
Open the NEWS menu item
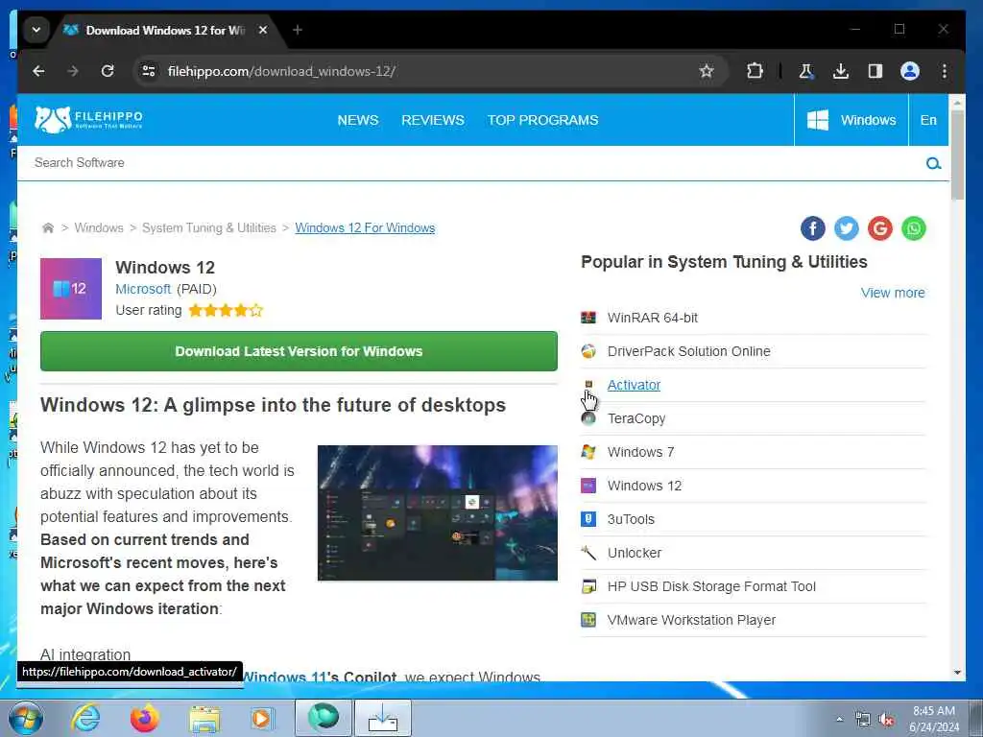pos(358,120)
